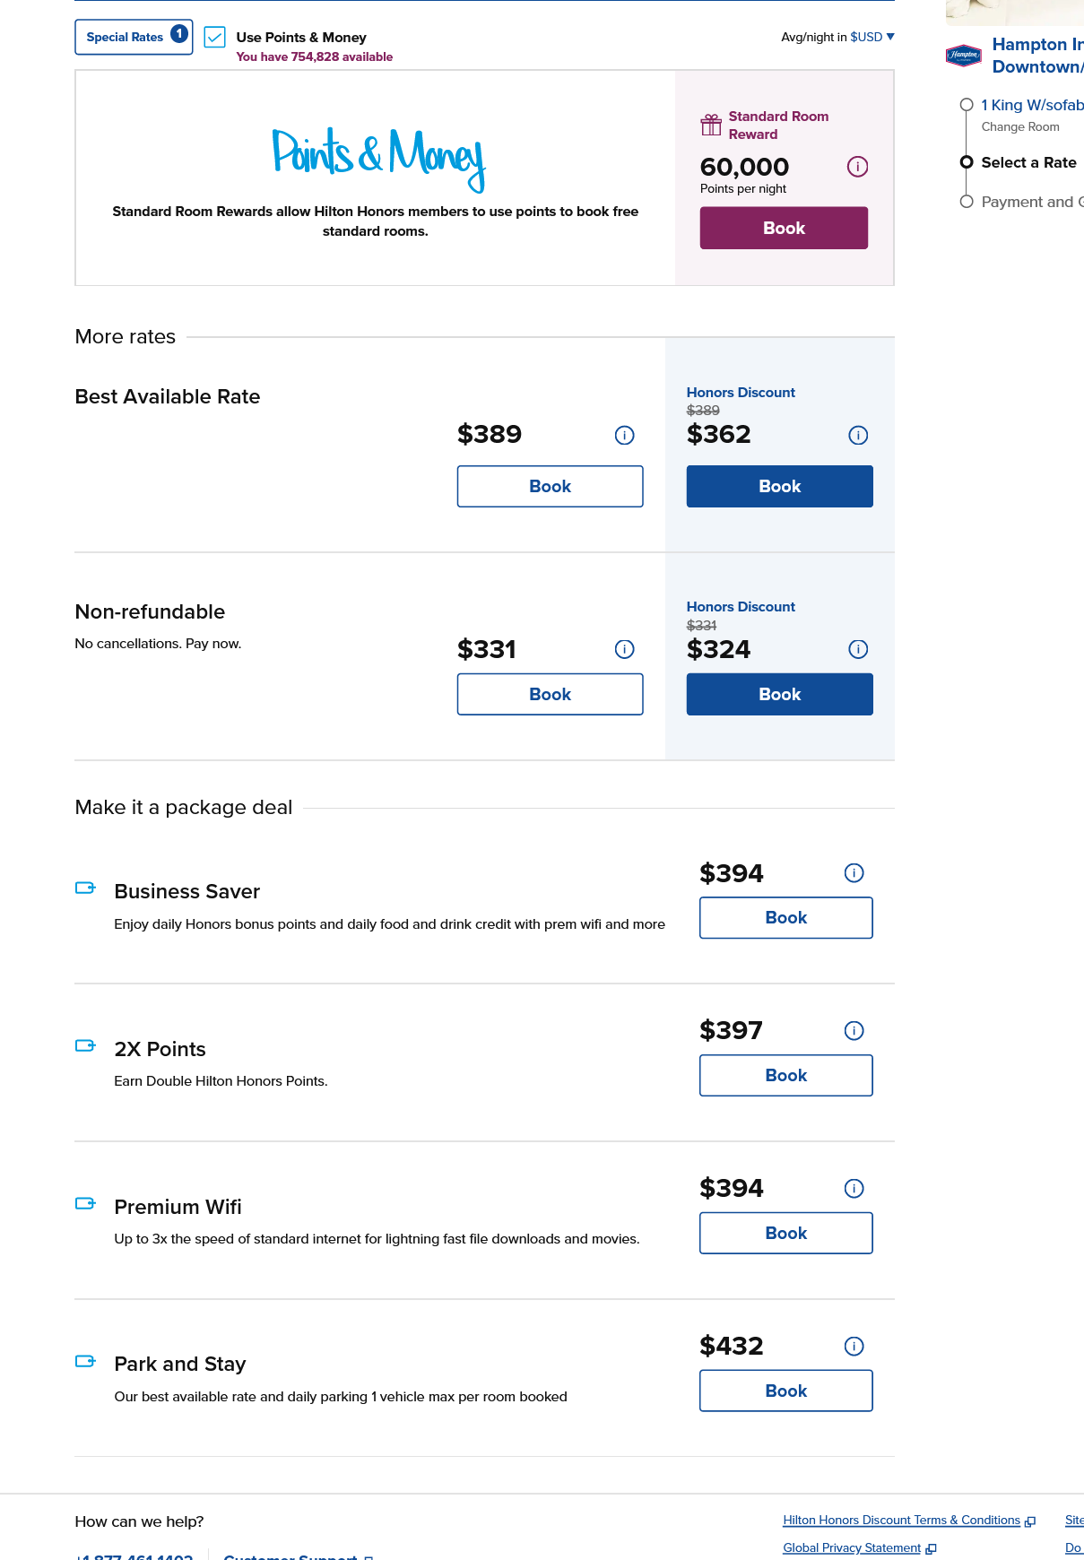Open info icon next to $331 rate
Viewport: 1084px width, 1560px height.
[x=625, y=649]
